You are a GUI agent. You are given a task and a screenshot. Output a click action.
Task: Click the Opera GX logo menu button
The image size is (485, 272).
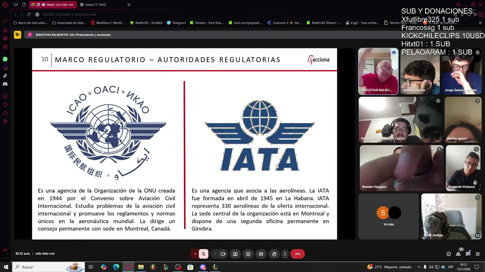(5, 5)
